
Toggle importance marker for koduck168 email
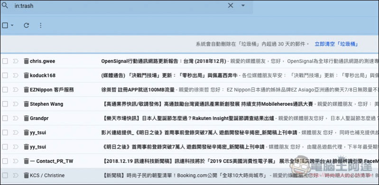click(x=16, y=75)
